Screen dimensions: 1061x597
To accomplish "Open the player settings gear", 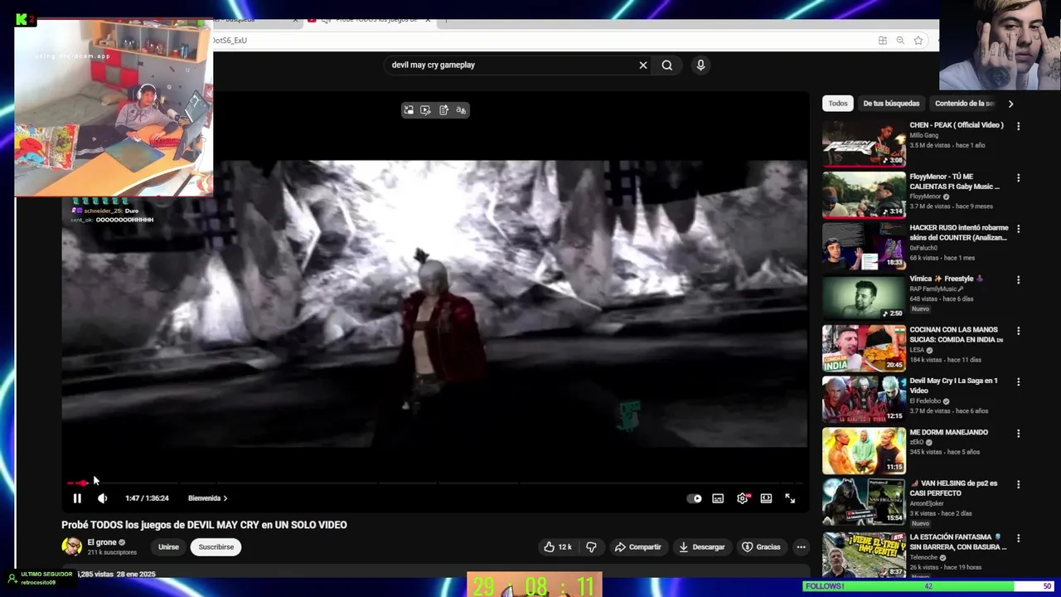I will (743, 498).
